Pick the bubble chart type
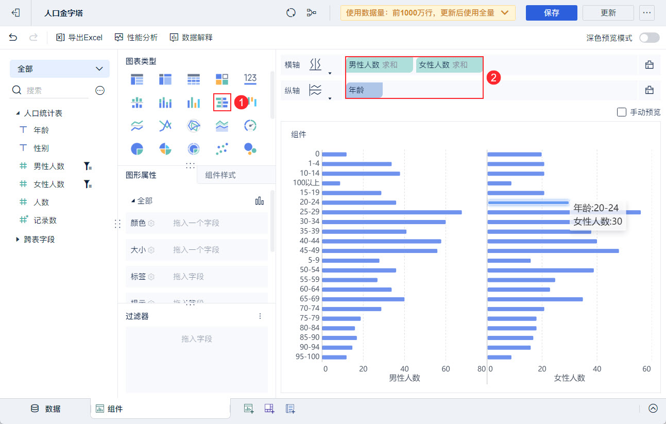 click(250, 149)
